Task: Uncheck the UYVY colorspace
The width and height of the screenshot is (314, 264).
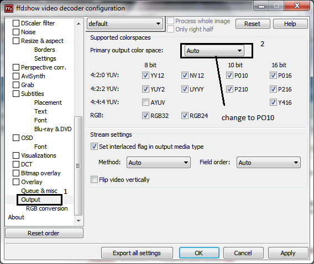Action: 185,89
